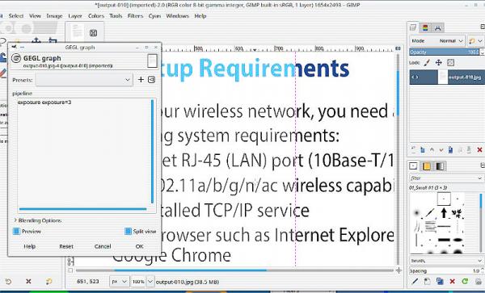Open the Tools menu

116,16
